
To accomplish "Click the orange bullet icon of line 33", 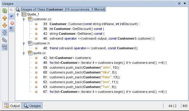I will [36, 24].
